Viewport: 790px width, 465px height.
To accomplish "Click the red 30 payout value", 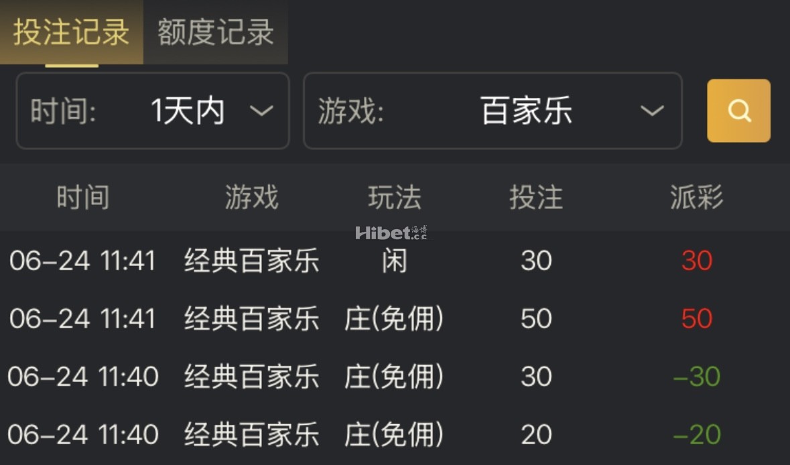I will click(x=696, y=261).
